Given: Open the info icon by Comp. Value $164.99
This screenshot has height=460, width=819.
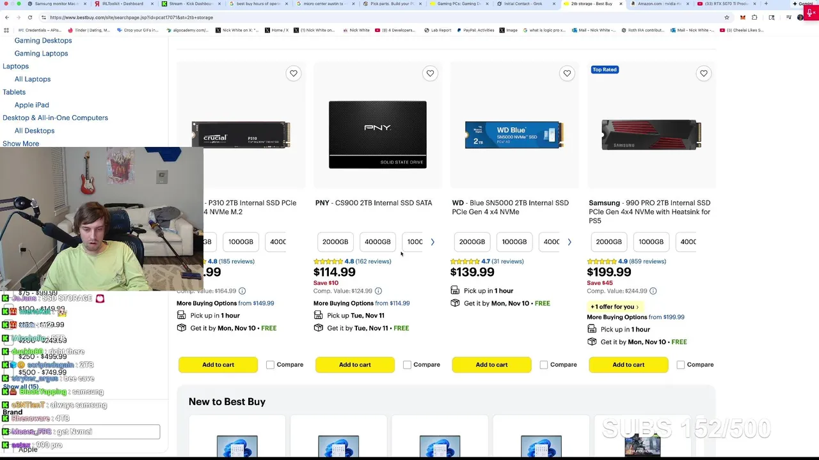Looking at the screenshot, I should pyautogui.click(x=242, y=291).
